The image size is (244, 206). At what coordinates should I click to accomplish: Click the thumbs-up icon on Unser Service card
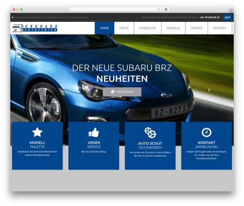click(x=94, y=132)
